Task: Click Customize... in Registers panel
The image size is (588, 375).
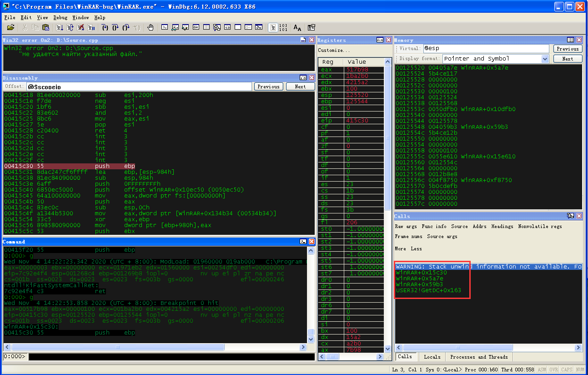Action: point(334,50)
